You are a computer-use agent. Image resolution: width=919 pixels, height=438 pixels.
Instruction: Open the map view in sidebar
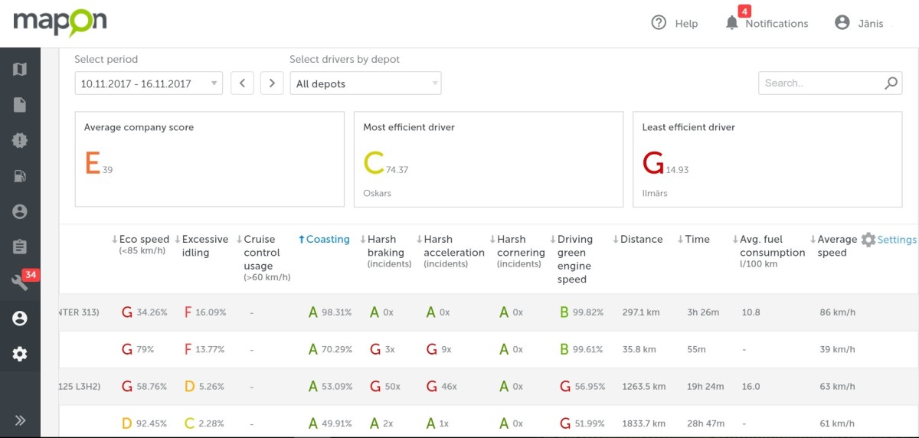tap(20, 70)
